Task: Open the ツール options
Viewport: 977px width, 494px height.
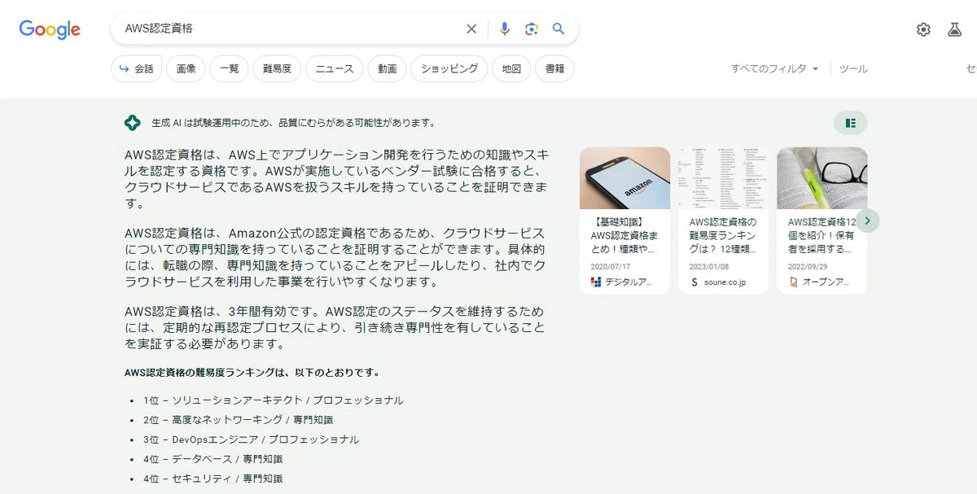Action: (853, 69)
